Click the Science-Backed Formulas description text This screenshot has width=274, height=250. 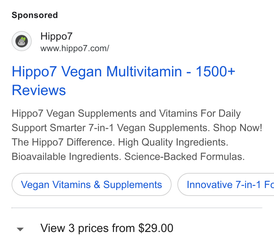(x=184, y=157)
